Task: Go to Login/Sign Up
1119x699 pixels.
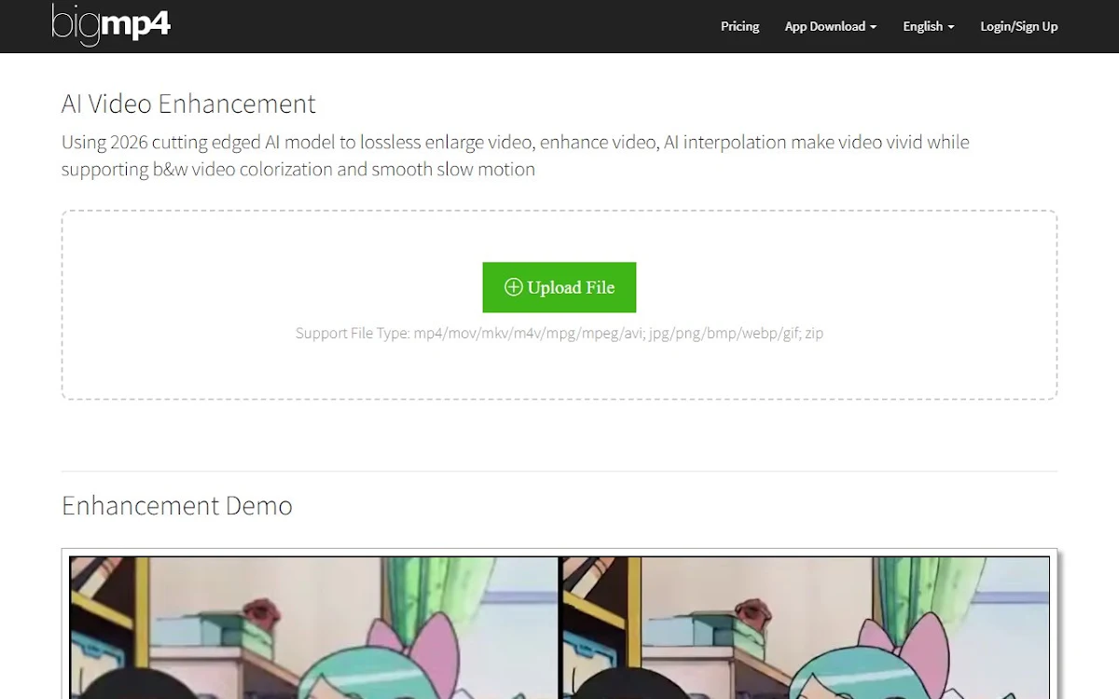Action: pyautogui.click(x=1018, y=26)
